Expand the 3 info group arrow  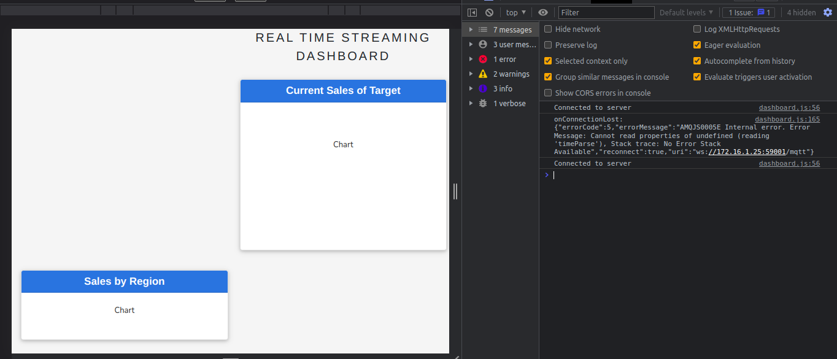(x=471, y=88)
